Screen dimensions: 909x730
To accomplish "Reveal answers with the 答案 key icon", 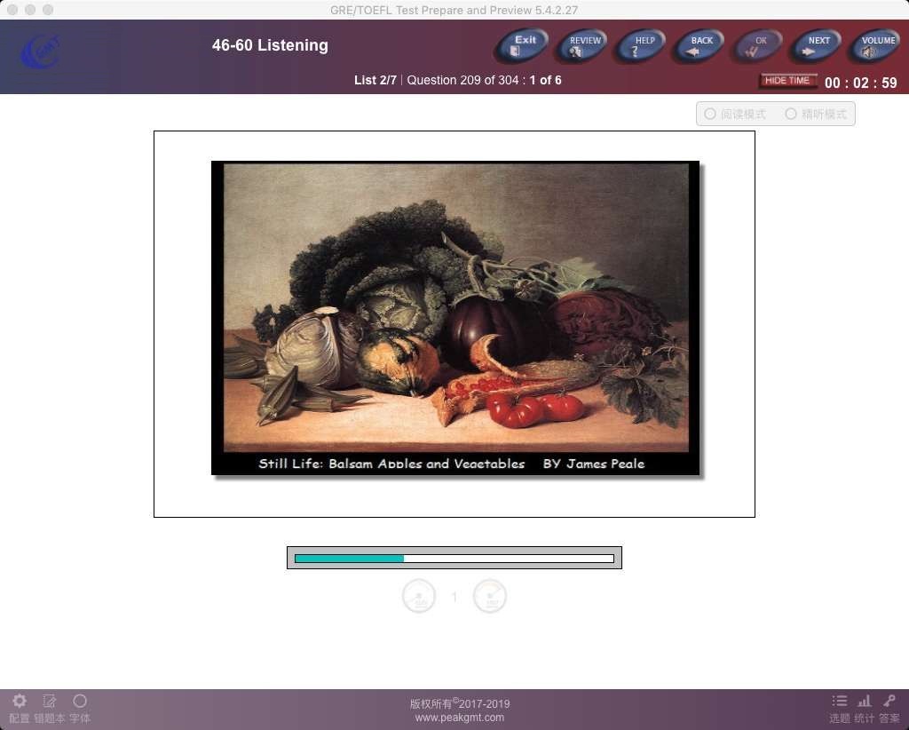I will [x=889, y=709].
